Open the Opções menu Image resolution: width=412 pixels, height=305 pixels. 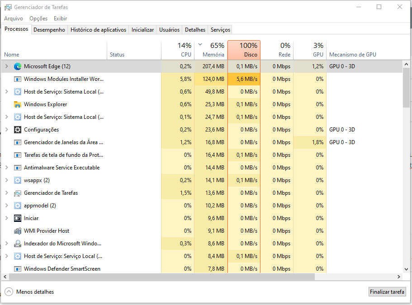[38, 19]
